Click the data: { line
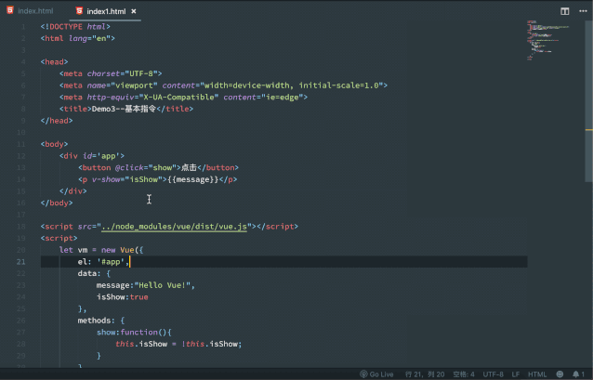 (94, 273)
